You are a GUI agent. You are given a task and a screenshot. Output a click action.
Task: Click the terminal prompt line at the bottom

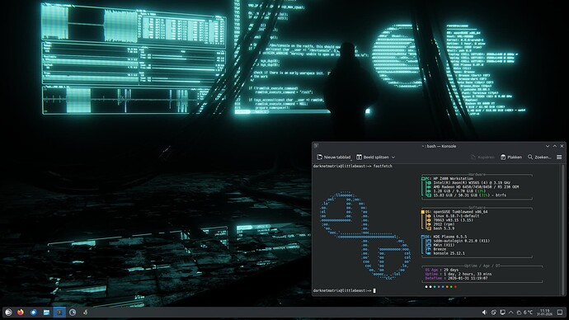point(345,290)
